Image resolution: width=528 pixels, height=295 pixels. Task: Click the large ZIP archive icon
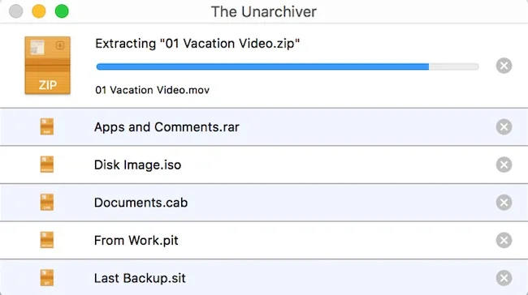(x=47, y=65)
